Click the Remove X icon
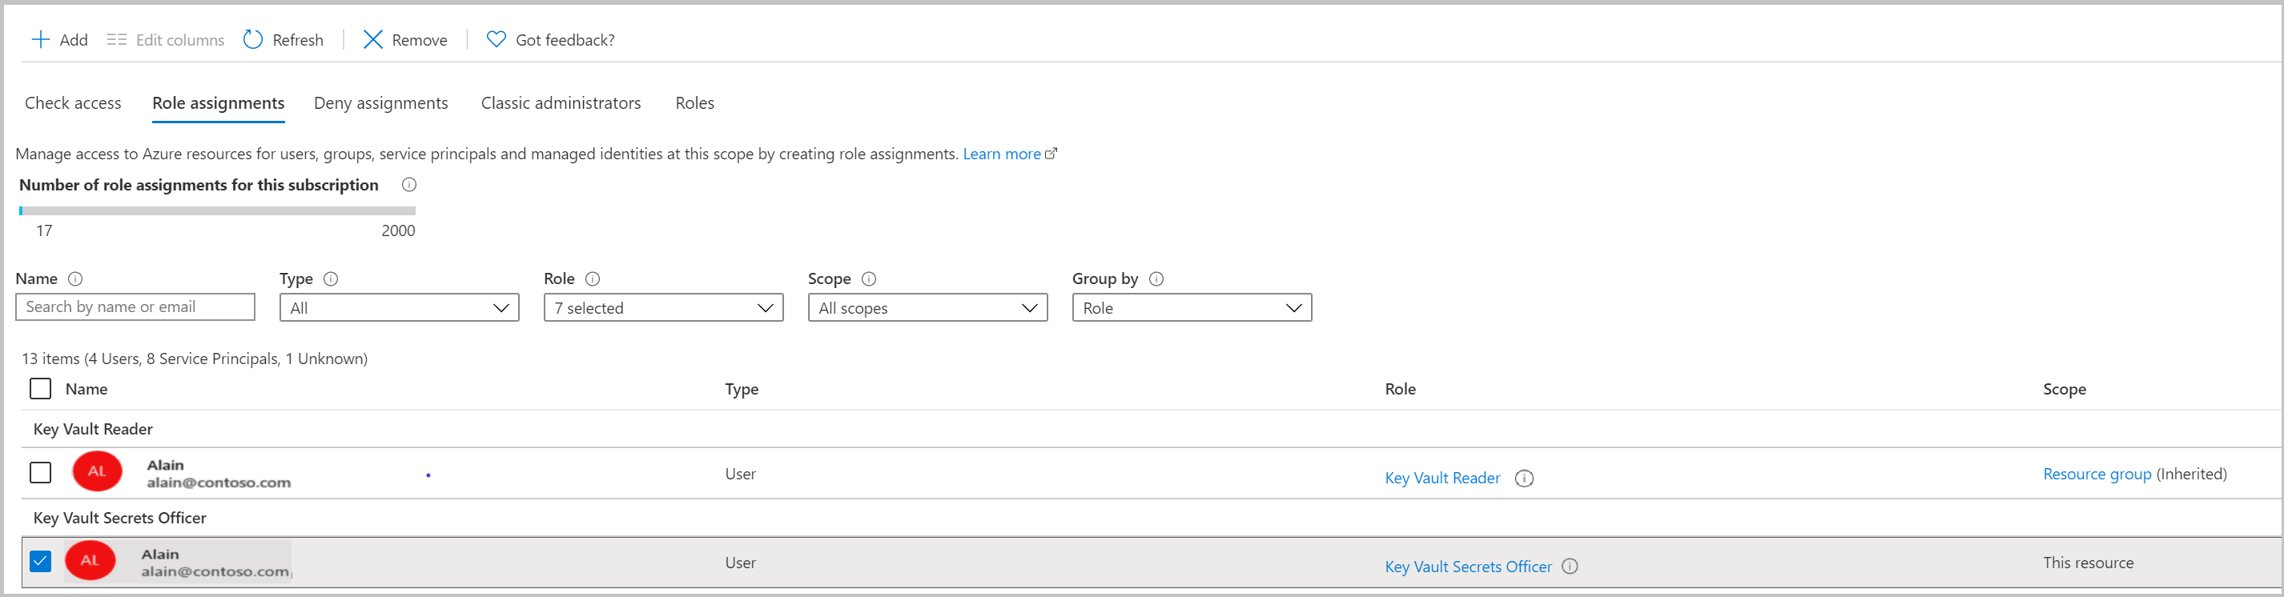This screenshot has width=2284, height=597. pyautogui.click(x=372, y=40)
